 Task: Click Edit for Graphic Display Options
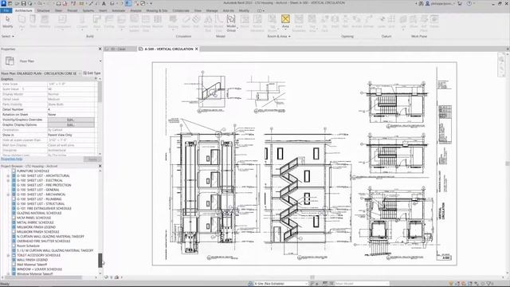pos(71,124)
